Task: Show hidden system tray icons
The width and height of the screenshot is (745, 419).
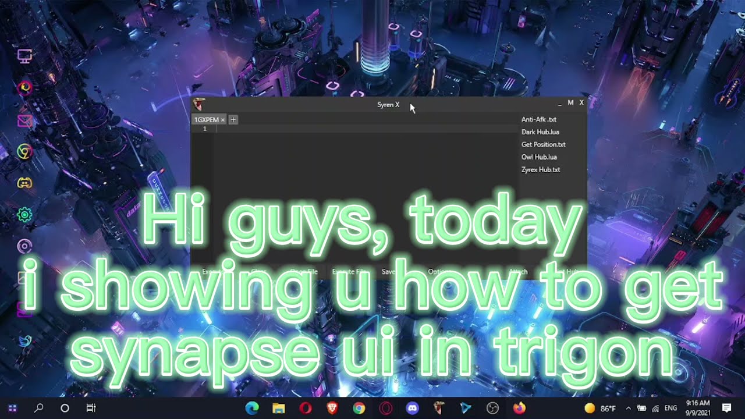Action: [628, 409]
